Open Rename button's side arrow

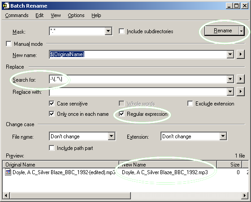(x=242, y=31)
